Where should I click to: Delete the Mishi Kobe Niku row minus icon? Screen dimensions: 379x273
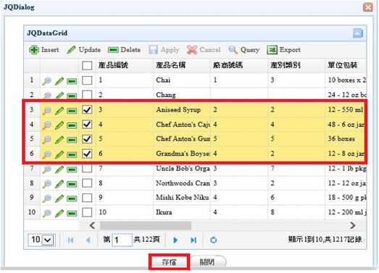click(x=72, y=199)
